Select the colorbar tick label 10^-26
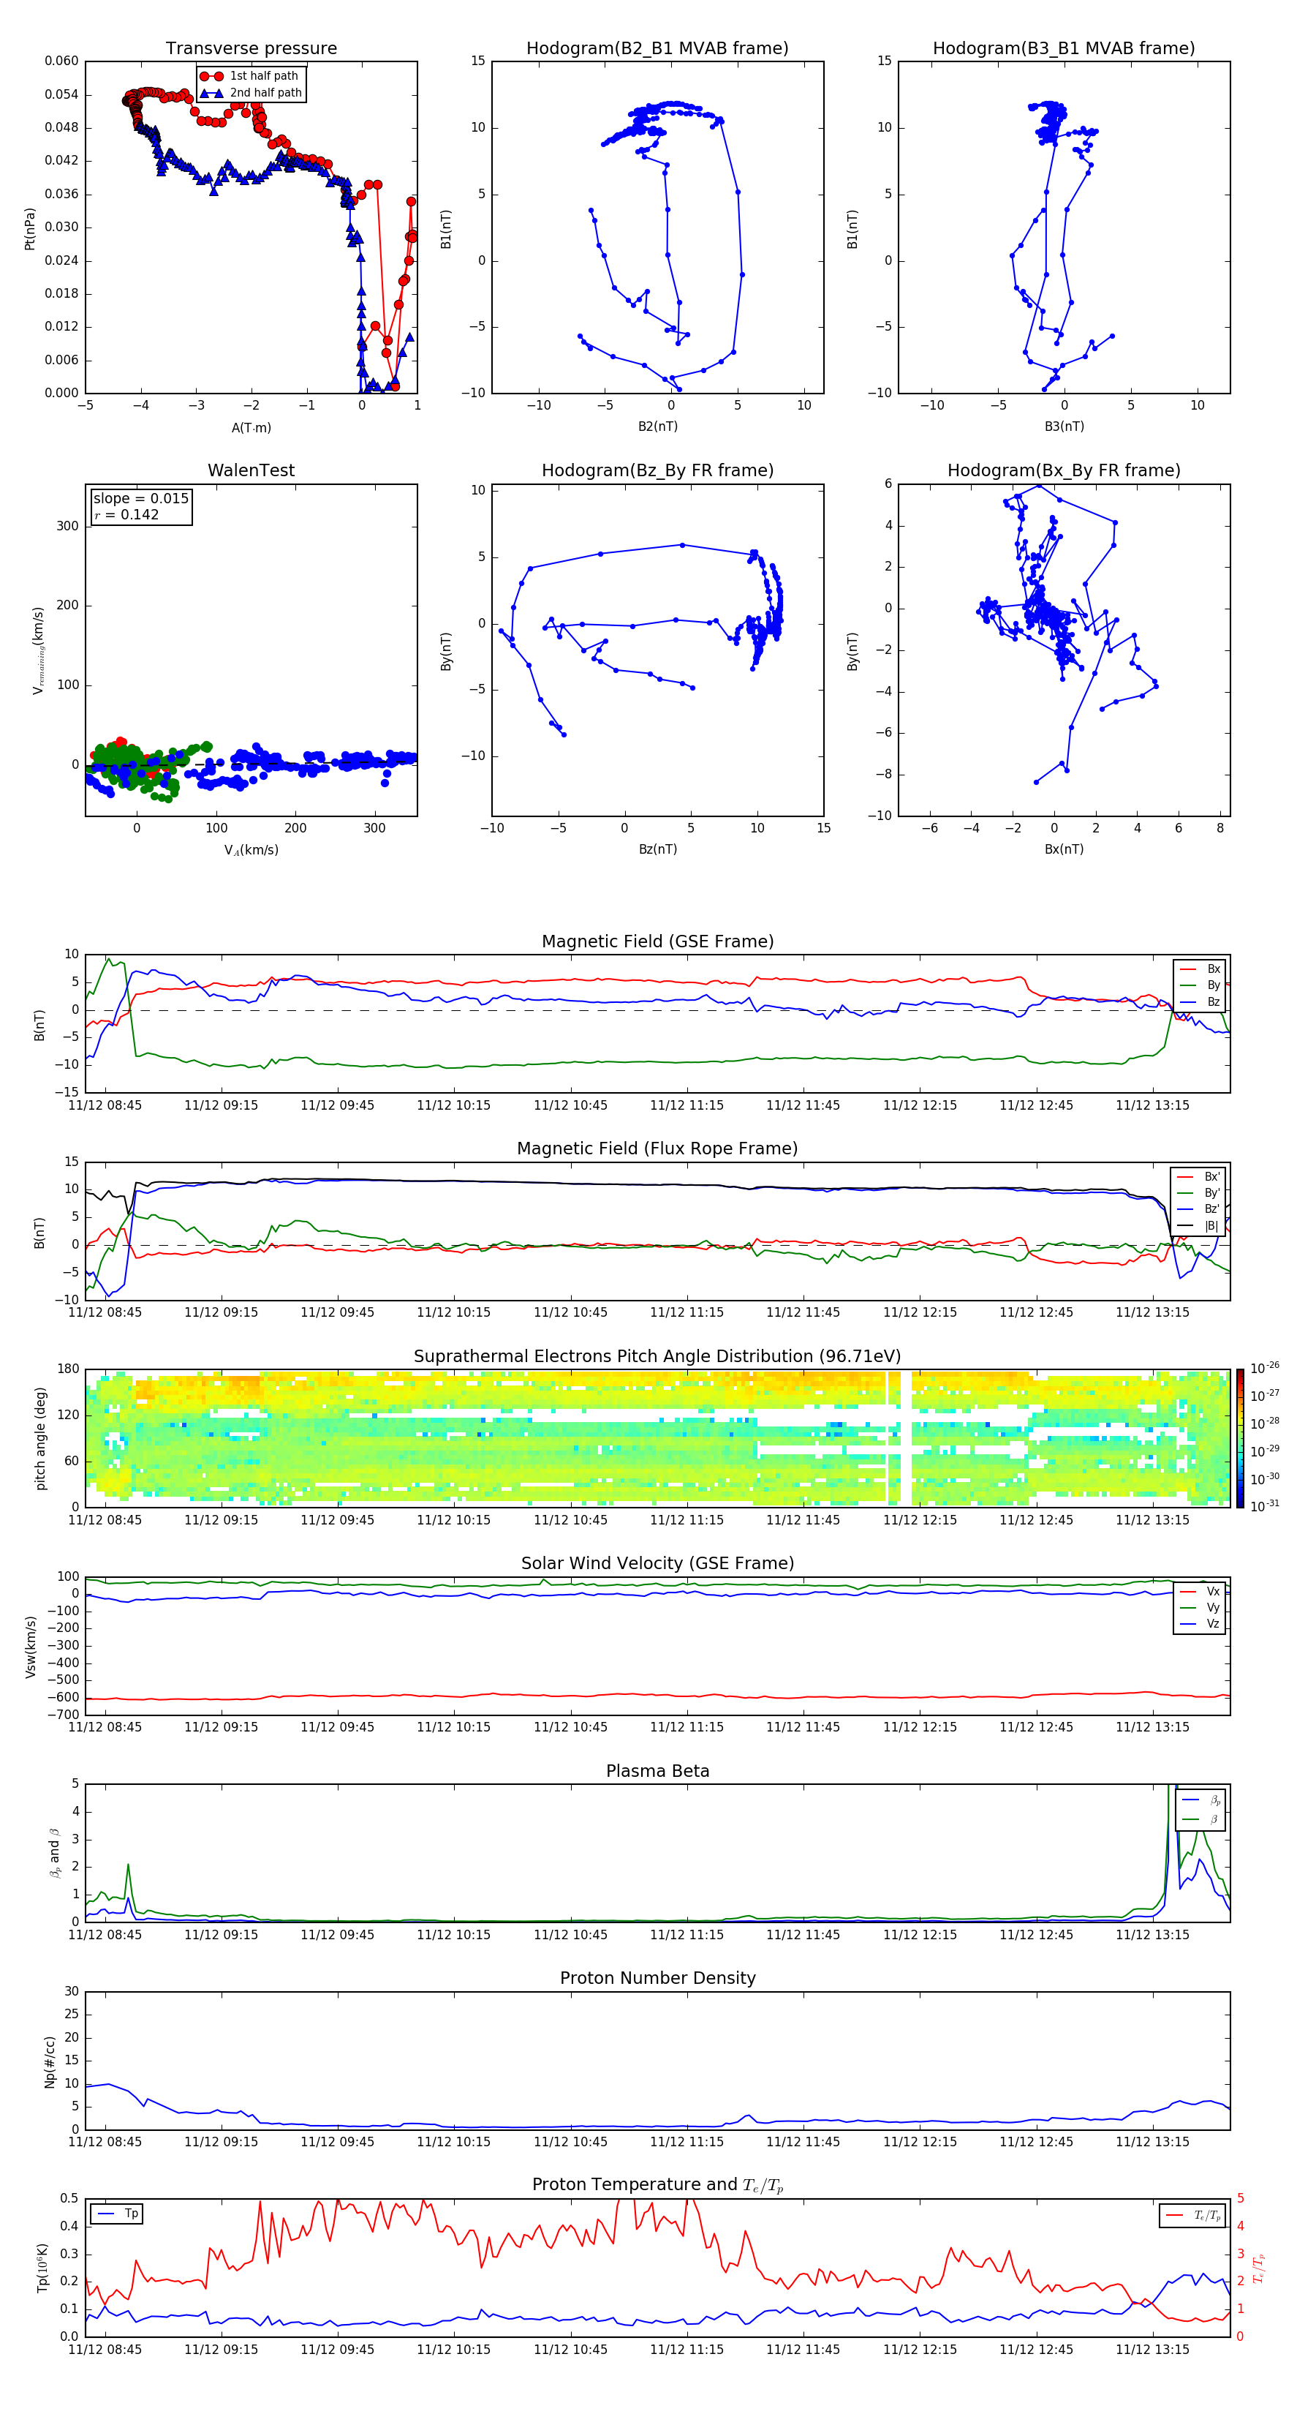 pos(1265,1368)
